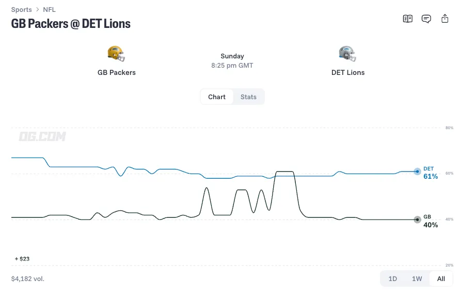This screenshot has height=295, width=460.
Task: Click the $4,182 vol. text
Action: (27, 279)
